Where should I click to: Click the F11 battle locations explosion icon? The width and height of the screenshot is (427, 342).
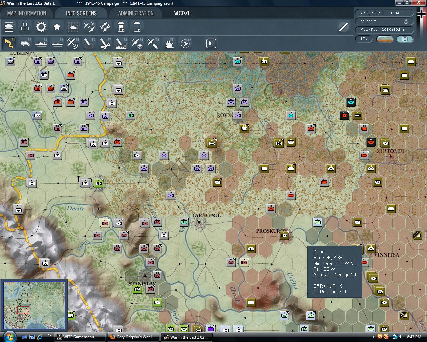(169, 43)
